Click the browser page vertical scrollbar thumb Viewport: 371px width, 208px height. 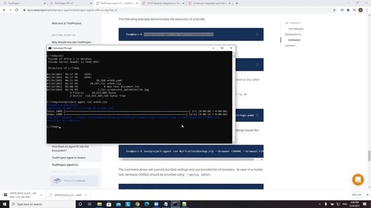369,155
